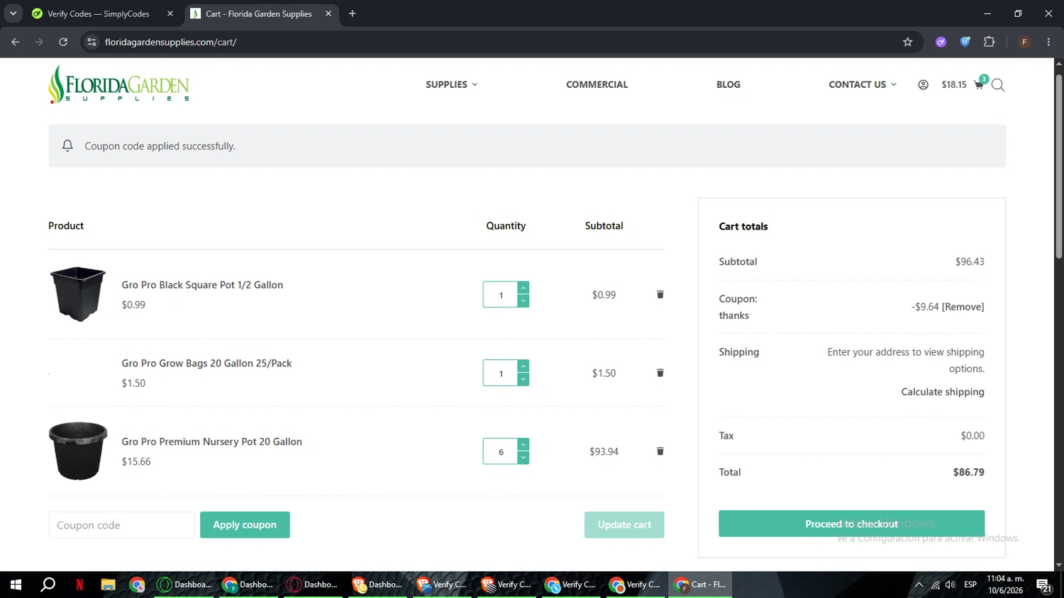
Task: Expand the SUPPLIES dropdown menu
Action: click(x=452, y=84)
